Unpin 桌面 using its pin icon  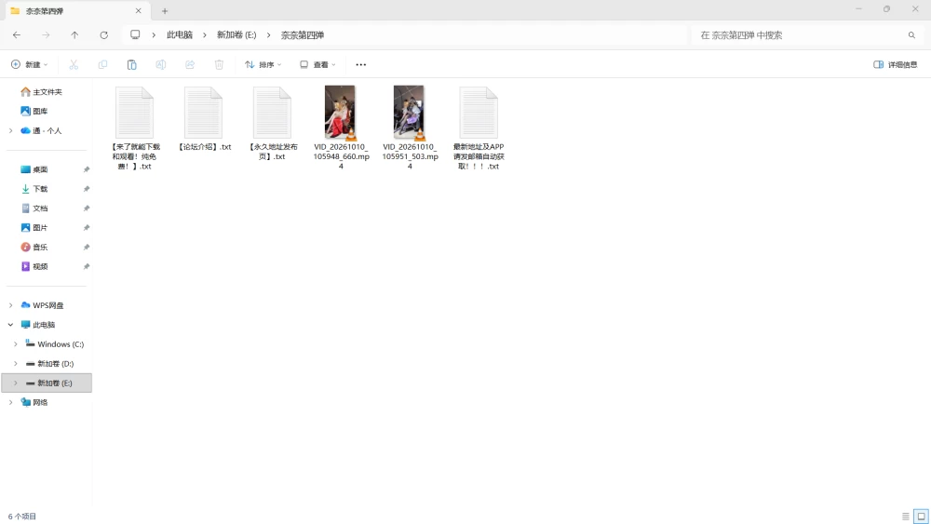tap(86, 169)
